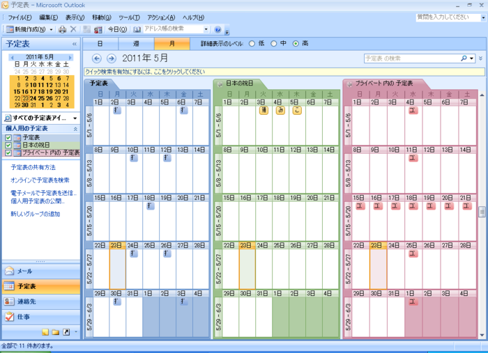Expand the address book search dropdown

pyautogui.click(x=206, y=29)
